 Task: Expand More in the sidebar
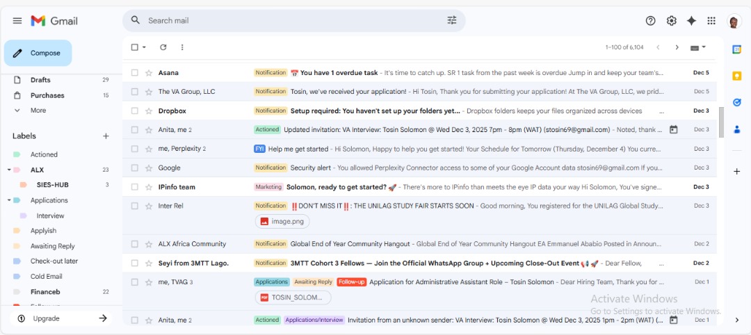(x=38, y=110)
